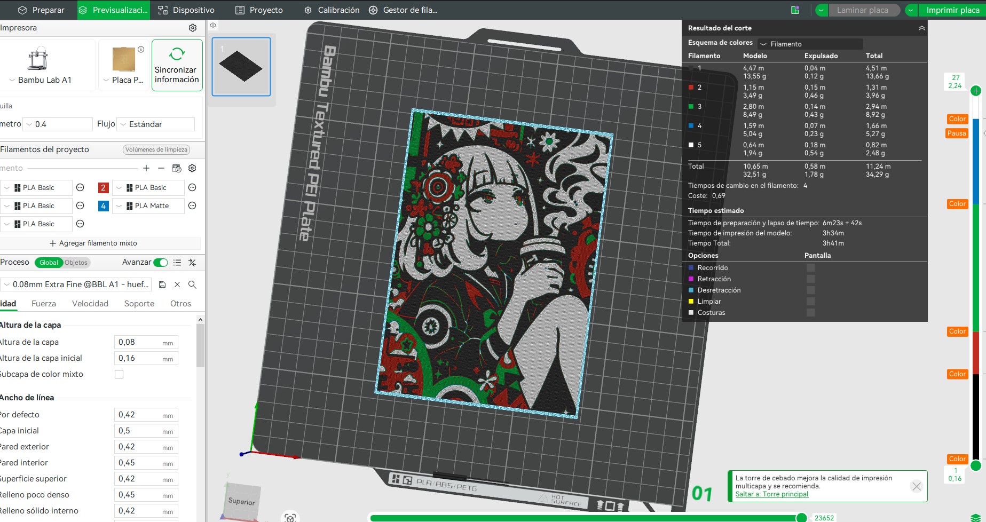Switch to Velocidad settings tab
Image resolution: width=986 pixels, height=522 pixels.
[x=90, y=304]
